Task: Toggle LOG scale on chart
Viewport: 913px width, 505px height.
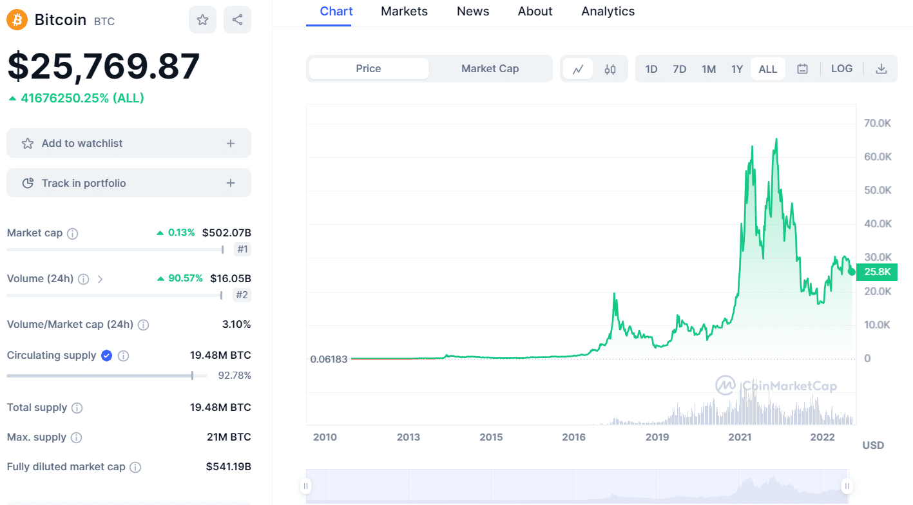Action: pyautogui.click(x=841, y=69)
